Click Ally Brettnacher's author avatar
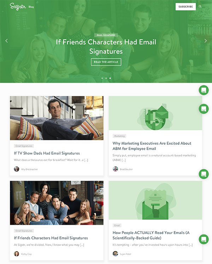This screenshot has width=212, height=264. pos(17,169)
